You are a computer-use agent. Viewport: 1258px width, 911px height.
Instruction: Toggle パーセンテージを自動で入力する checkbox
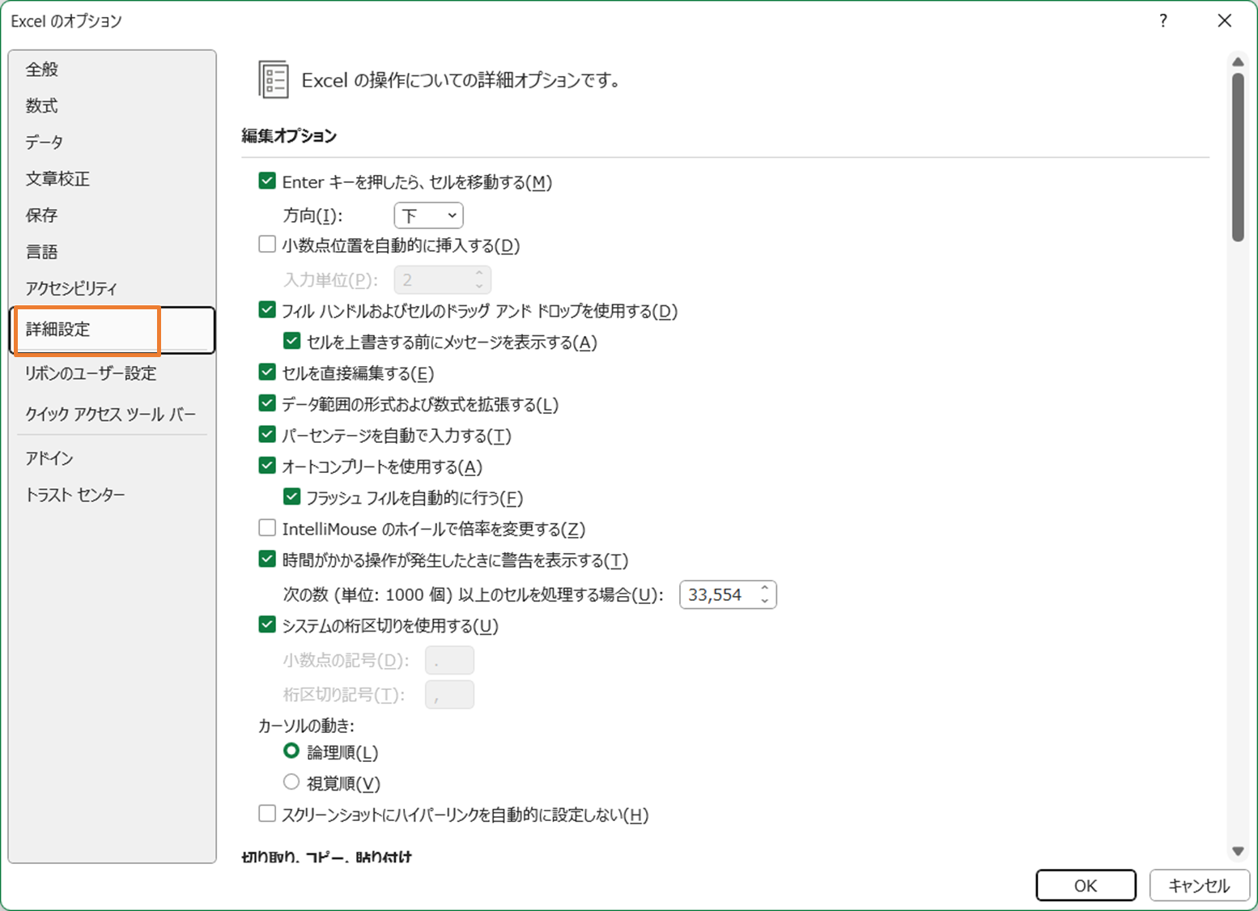[x=267, y=434]
